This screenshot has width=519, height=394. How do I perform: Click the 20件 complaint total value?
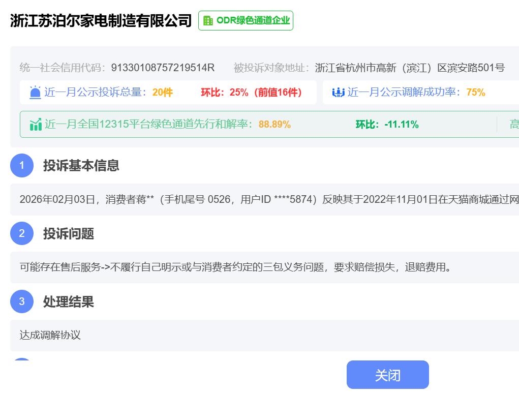point(163,93)
